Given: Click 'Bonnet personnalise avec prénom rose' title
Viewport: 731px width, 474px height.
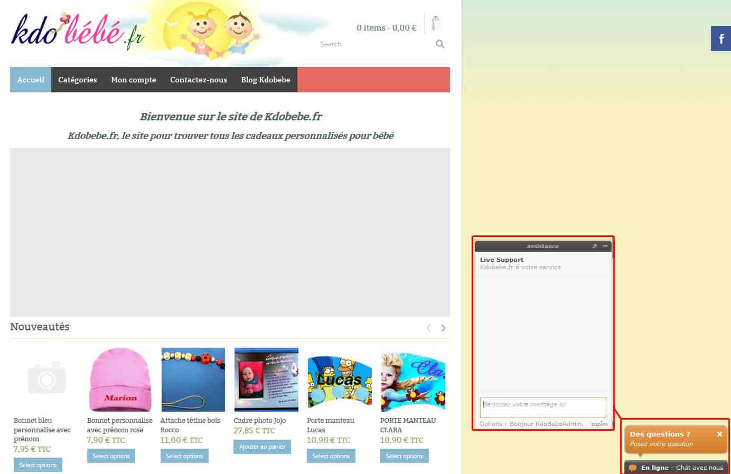Looking at the screenshot, I should click(120, 425).
